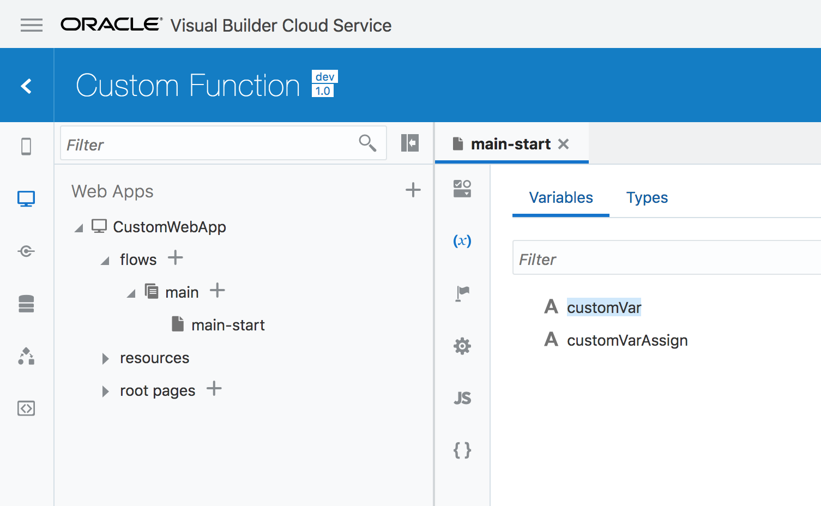The width and height of the screenshot is (821, 506).
Task: Expand the root pages tree node
Action: [105, 391]
